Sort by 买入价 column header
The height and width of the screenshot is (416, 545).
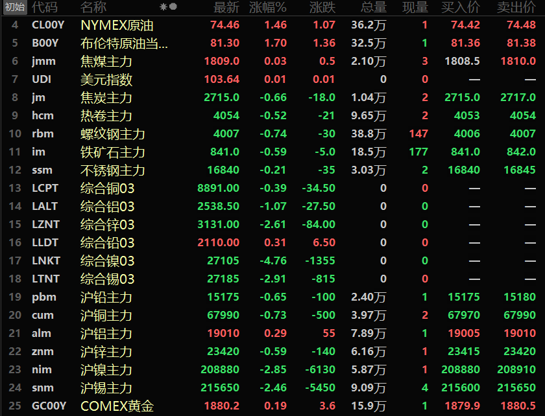pyautogui.click(x=461, y=7)
